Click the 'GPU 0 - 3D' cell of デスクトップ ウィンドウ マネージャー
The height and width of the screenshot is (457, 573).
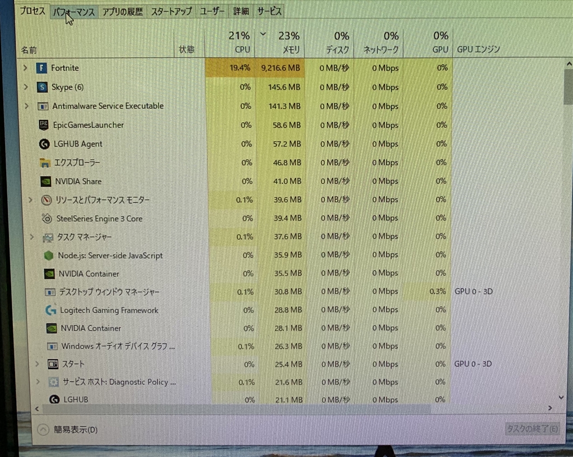[473, 291]
